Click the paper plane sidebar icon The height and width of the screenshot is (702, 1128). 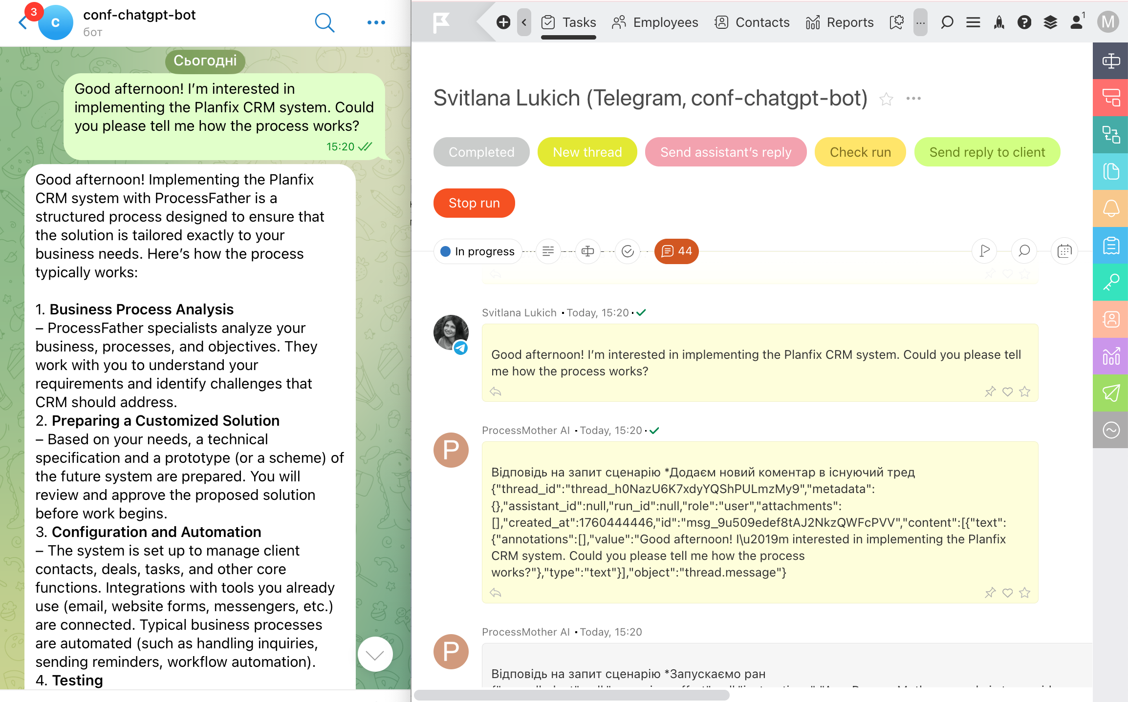coord(1110,393)
